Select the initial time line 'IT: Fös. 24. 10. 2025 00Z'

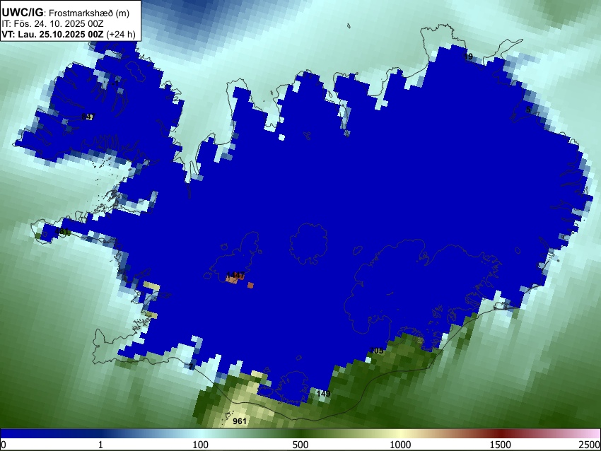pos(53,24)
